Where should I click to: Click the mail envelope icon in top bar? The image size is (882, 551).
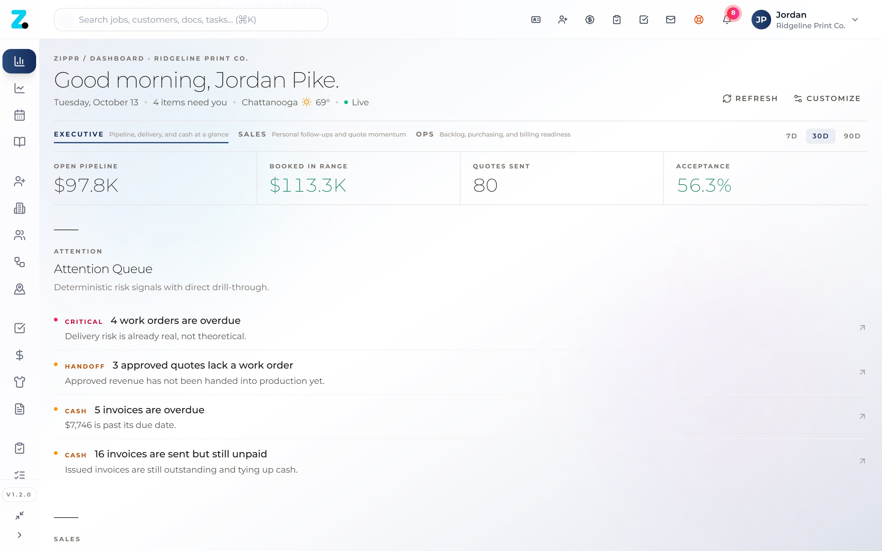click(x=671, y=20)
